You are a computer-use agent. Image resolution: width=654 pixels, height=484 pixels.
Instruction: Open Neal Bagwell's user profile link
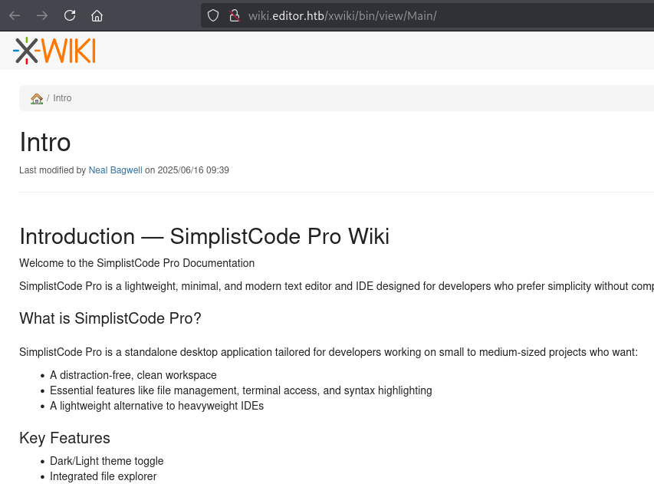[115, 170]
